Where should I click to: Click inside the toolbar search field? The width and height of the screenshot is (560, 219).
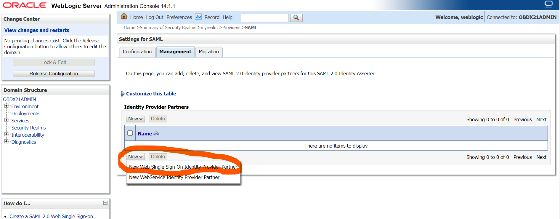coord(264,17)
